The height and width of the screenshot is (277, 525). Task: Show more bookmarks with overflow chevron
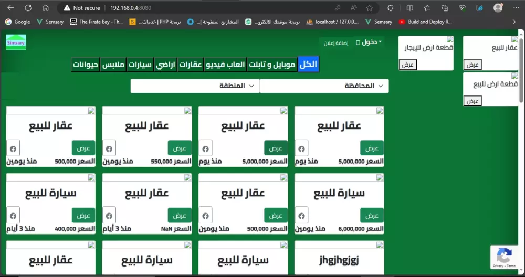(514, 22)
